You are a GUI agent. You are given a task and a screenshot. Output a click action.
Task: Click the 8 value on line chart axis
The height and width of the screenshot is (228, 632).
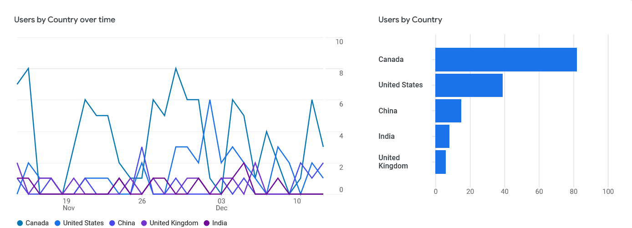[341, 73]
